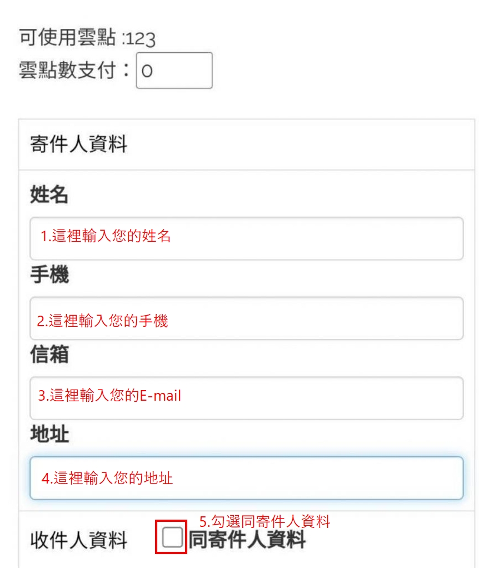Click the 同寄件人資料 checkbox label text
Viewport: 479px width, 568px height.
pos(247,540)
